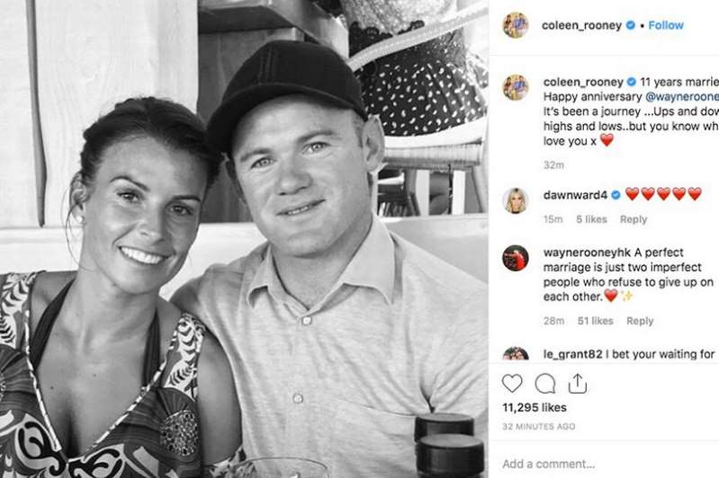Open le_grant82 username link
719x478 pixels.
click(572, 354)
